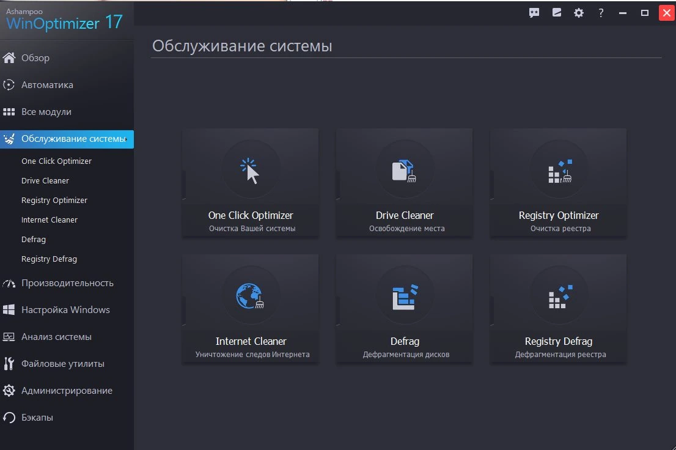Expand Администрирование section

pyautogui.click(x=67, y=391)
